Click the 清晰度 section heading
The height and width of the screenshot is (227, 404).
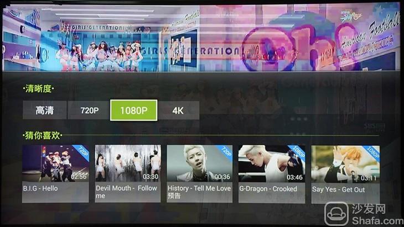(38, 89)
